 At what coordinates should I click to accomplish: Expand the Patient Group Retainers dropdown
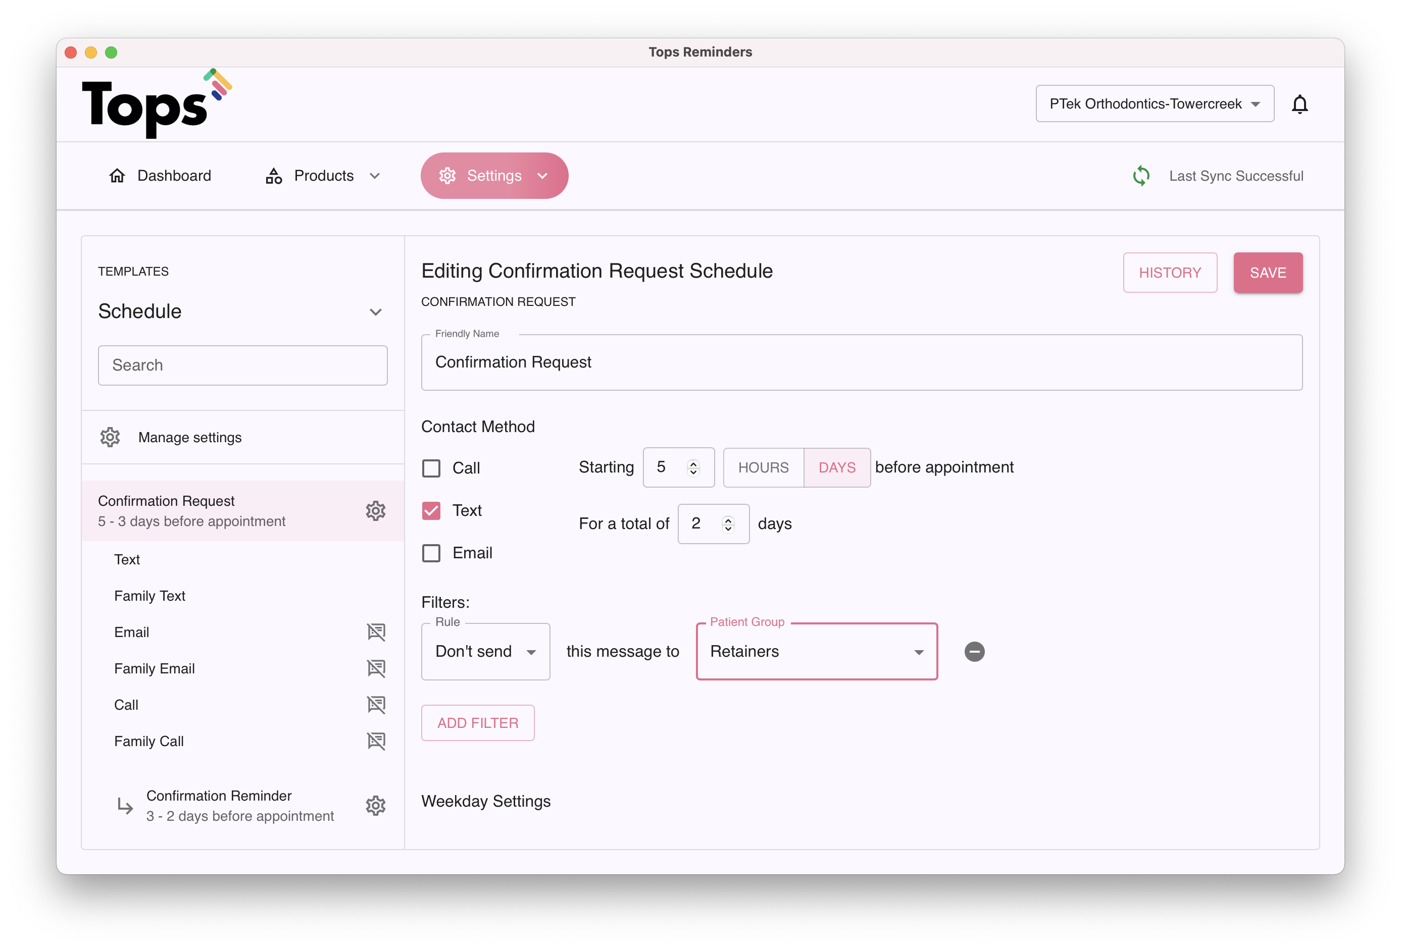(x=816, y=651)
